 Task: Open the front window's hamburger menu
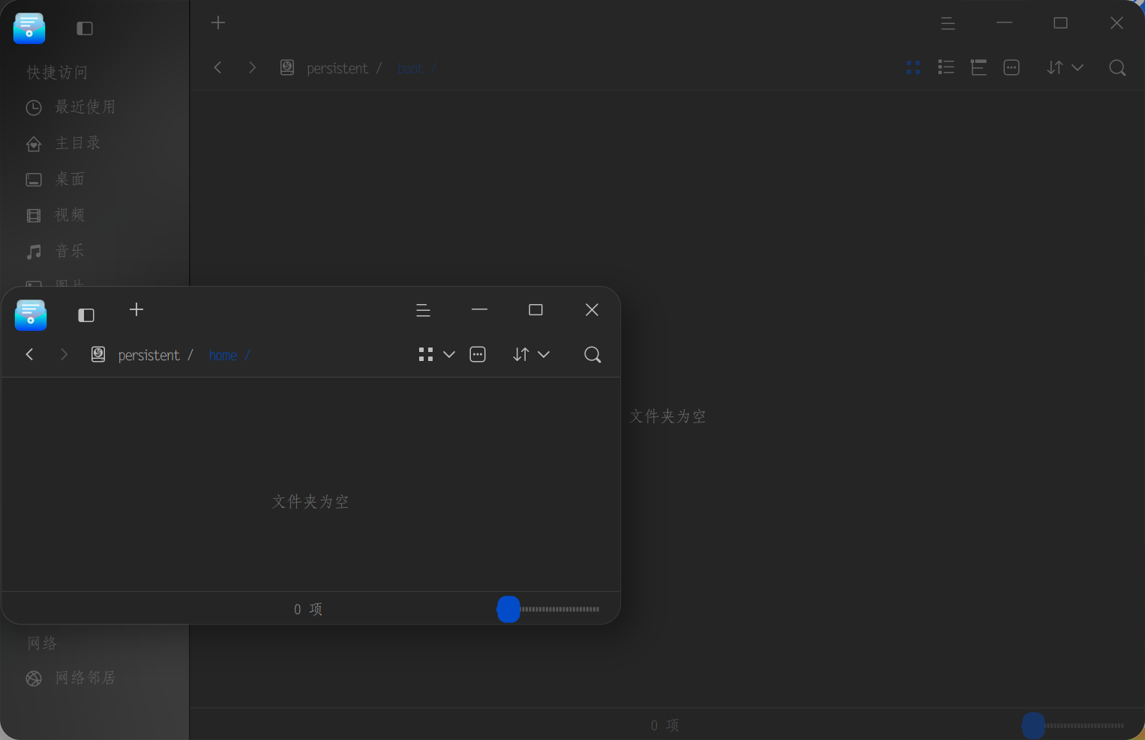pos(423,310)
